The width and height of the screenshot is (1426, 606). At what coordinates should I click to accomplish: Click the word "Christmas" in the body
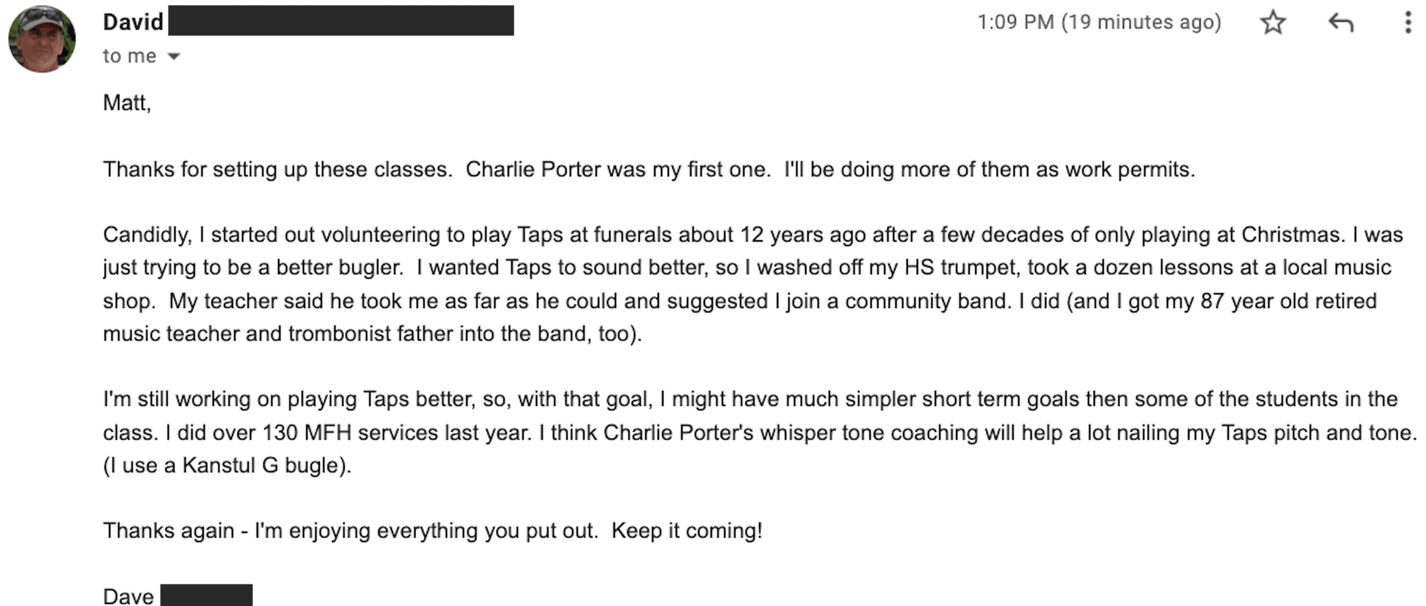(1291, 235)
